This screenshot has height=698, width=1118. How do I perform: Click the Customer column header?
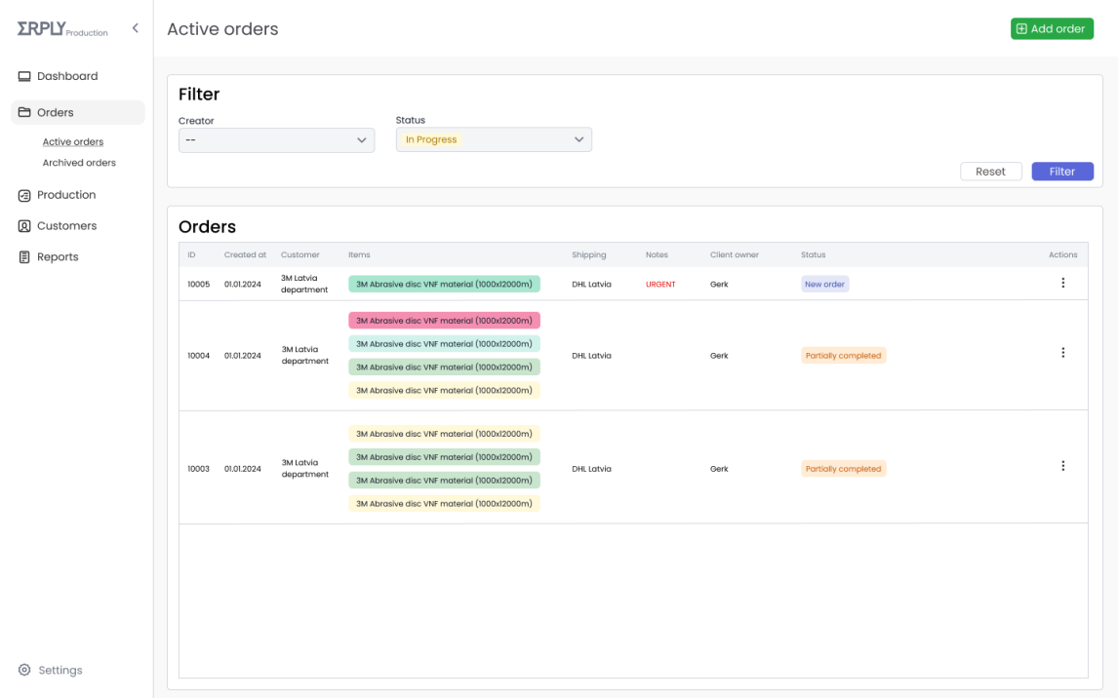(300, 255)
